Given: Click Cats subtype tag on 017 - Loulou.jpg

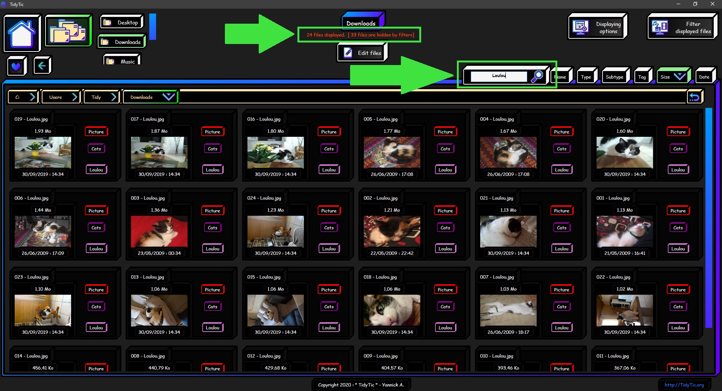Looking at the screenshot, I should click(x=212, y=149).
